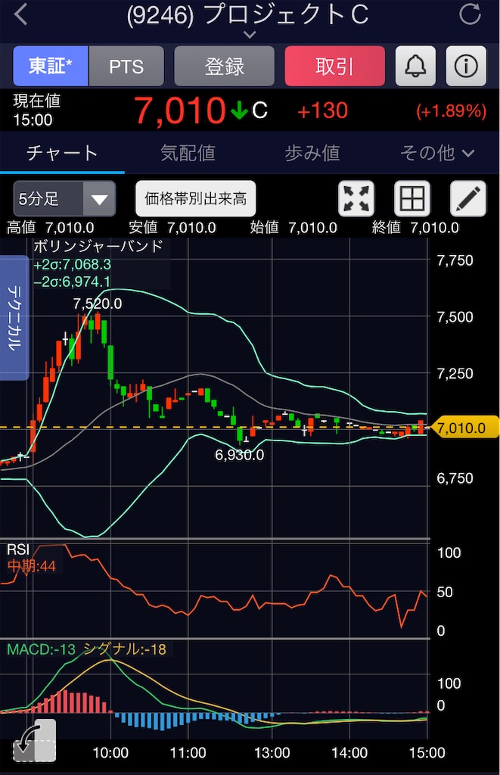Tap the 7,520.0 high price annotation

[98, 303]
